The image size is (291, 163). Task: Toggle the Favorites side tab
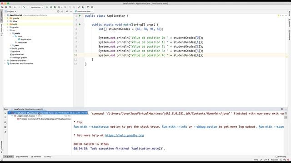pyautogui.click(x=1, y=147)
